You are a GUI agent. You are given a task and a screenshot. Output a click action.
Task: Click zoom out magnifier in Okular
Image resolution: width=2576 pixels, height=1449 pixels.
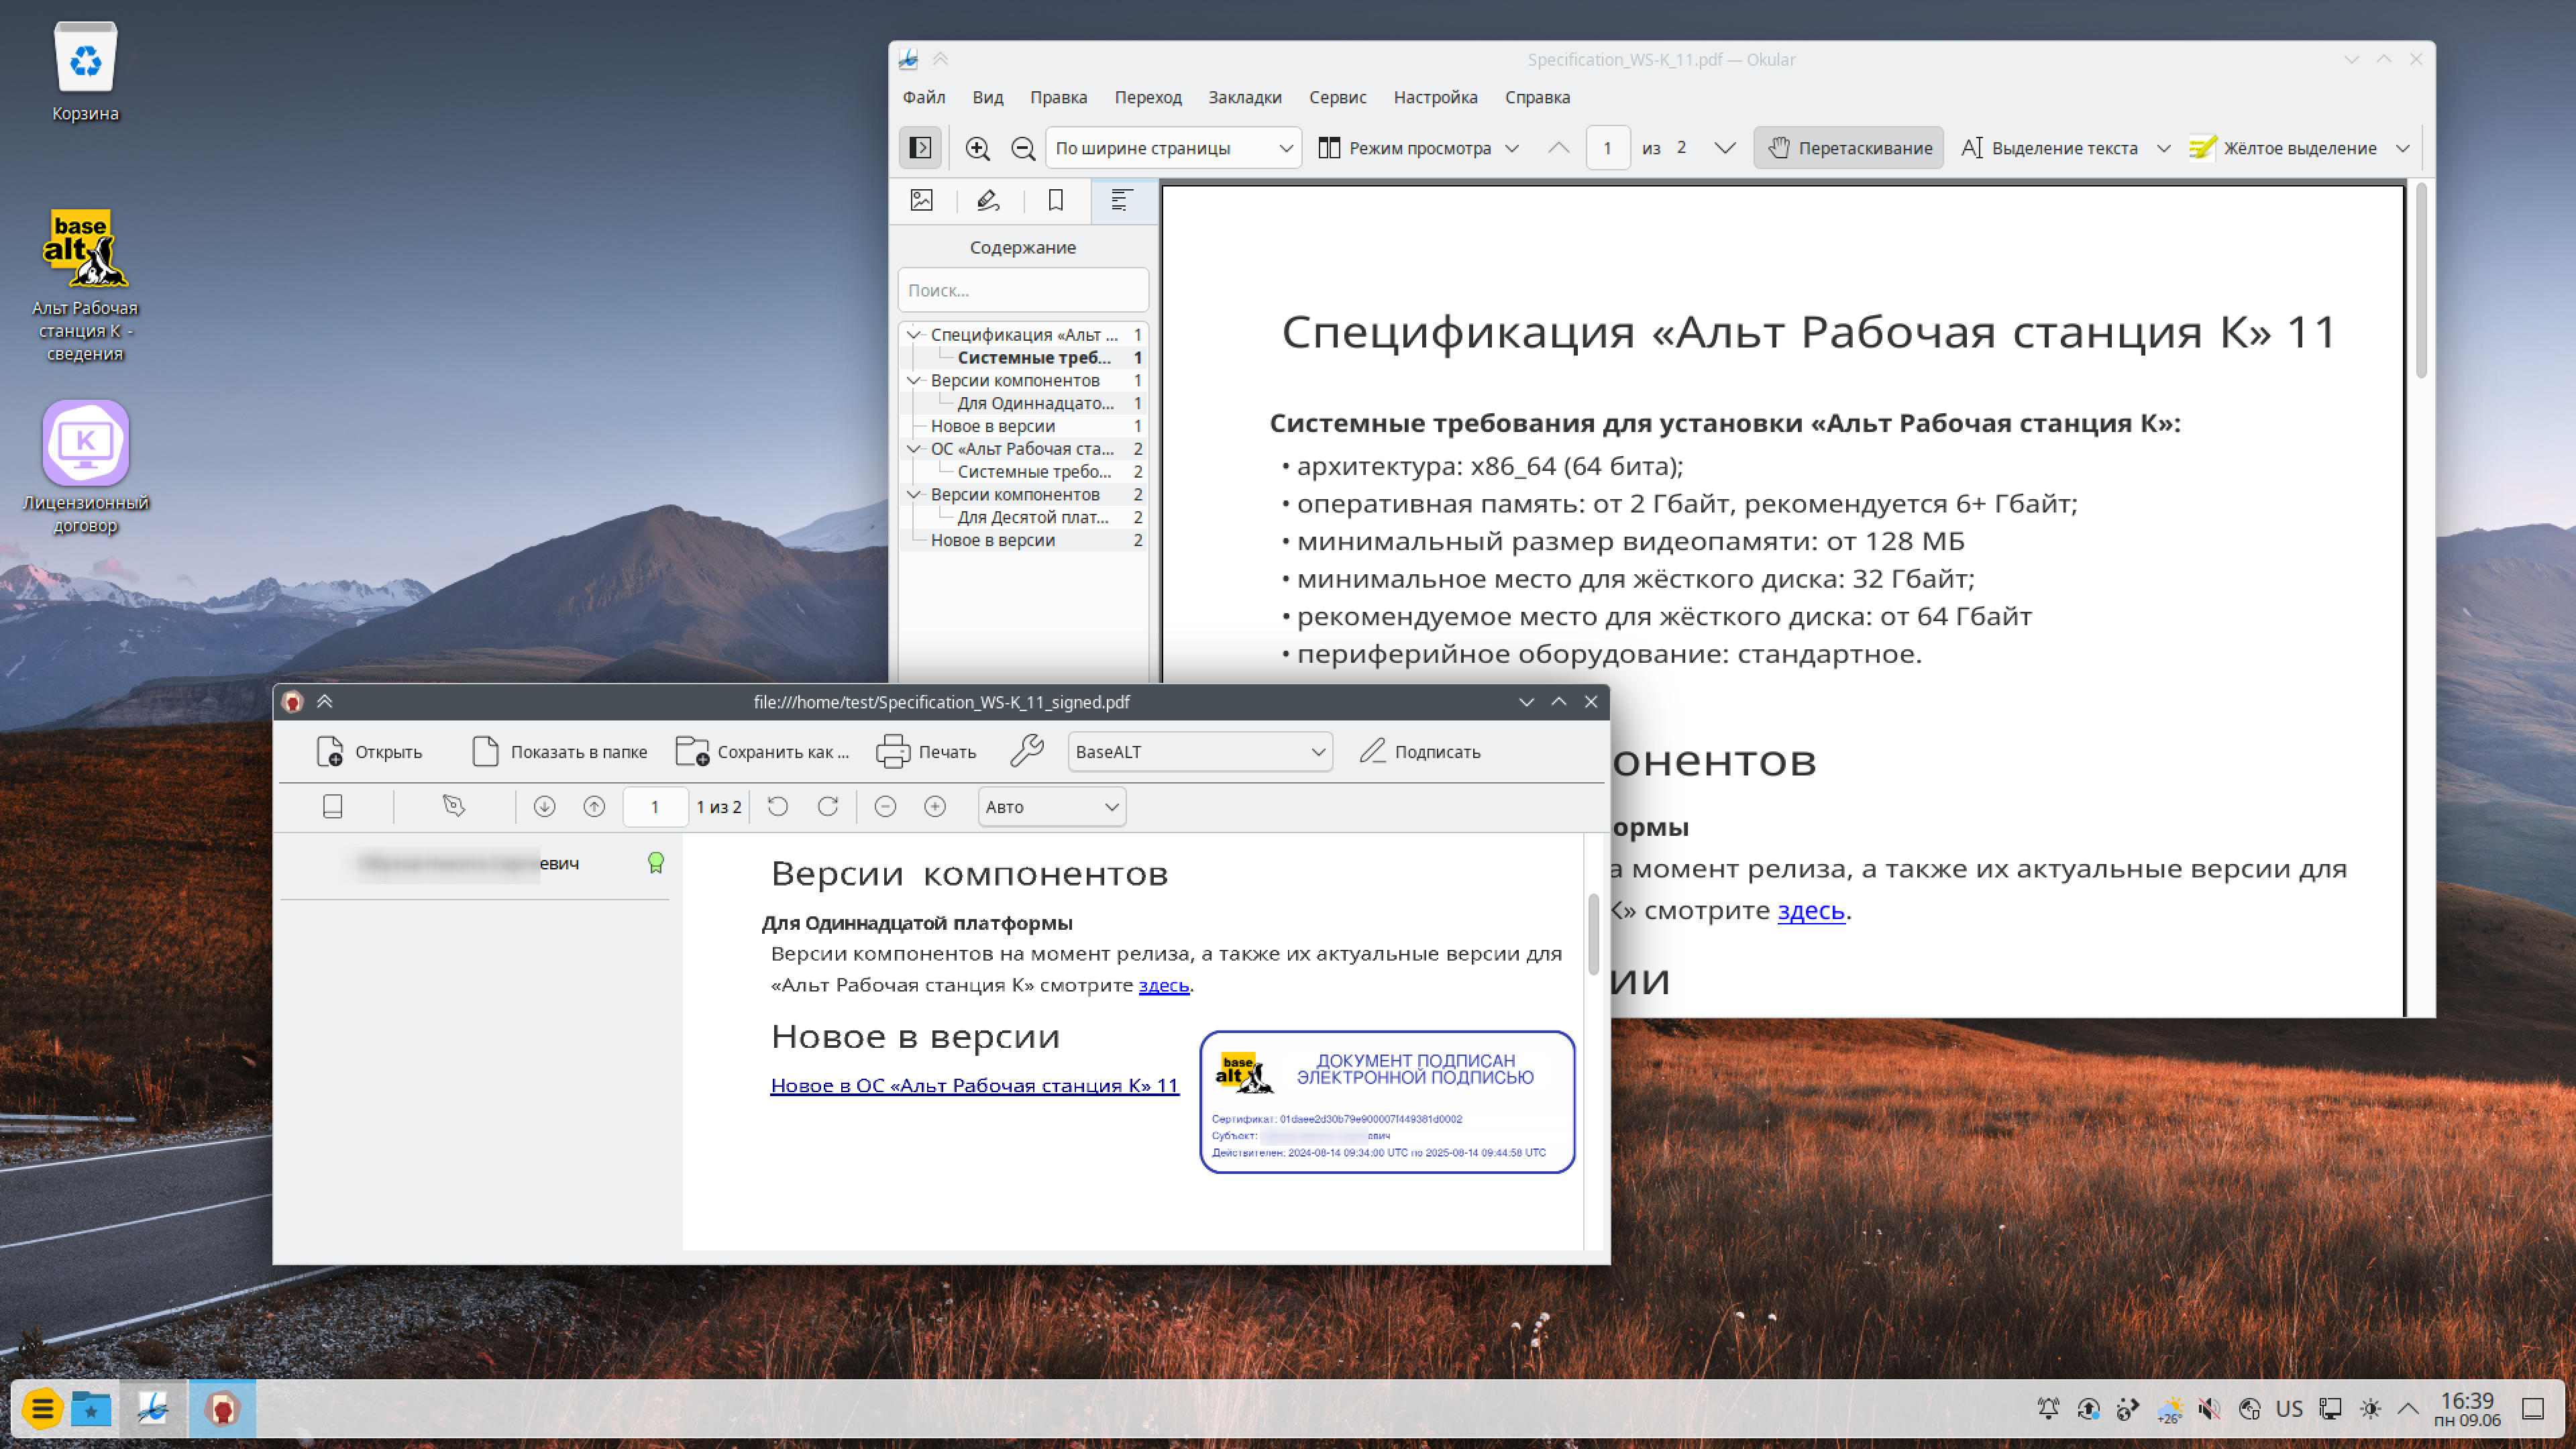(x=1022, y=148)
